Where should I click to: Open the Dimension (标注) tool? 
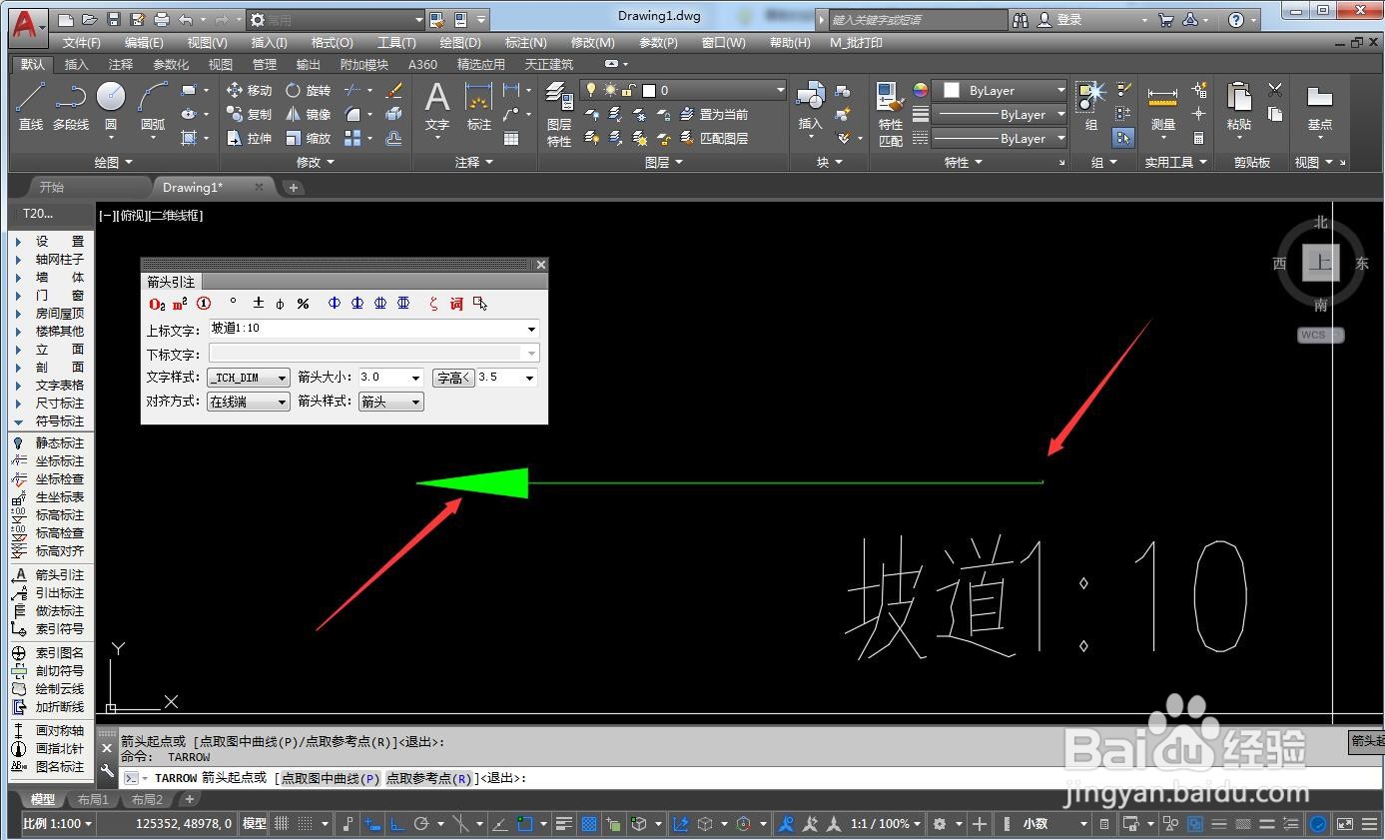pyautogui.click(x=479, y=106)
